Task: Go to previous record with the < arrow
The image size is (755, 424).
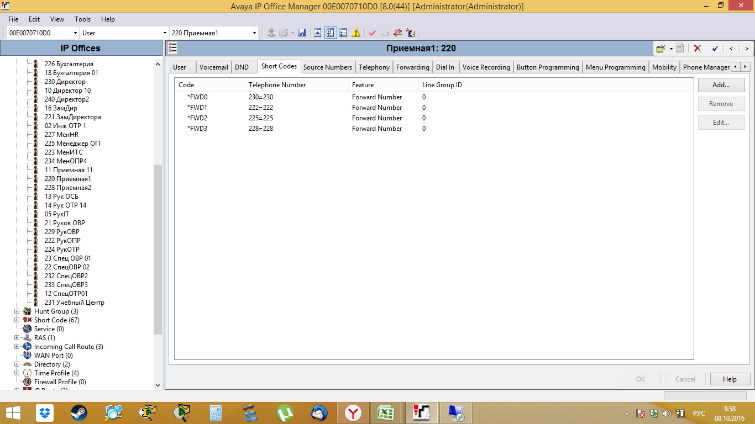Action: (731, 49)
